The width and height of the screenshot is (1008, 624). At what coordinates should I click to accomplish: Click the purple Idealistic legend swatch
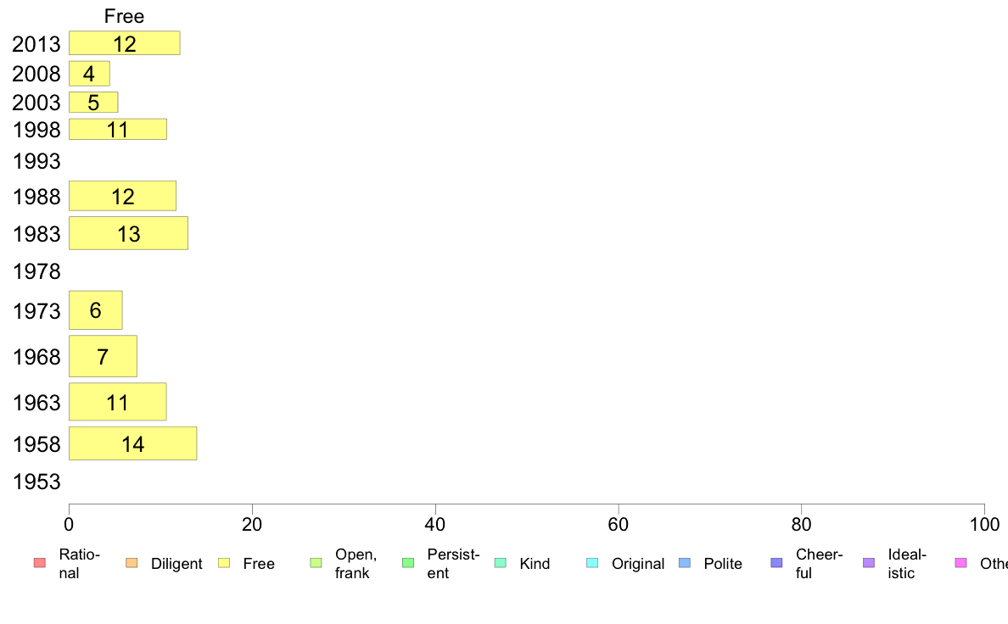click(869, 563)
